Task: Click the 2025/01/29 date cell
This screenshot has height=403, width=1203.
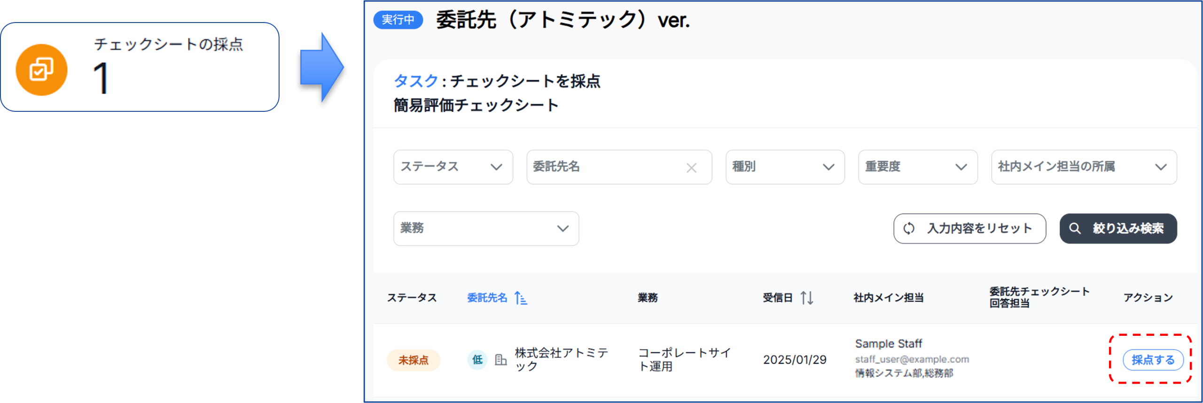Action: tap(794, 360)
